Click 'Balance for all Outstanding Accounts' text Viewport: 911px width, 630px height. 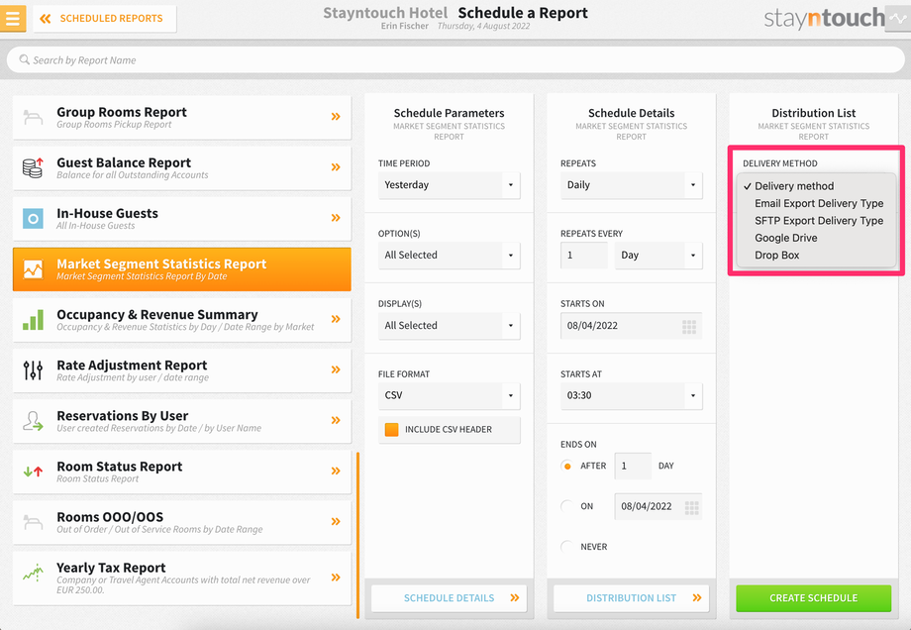pyautogui.click(x=133, y=175)
